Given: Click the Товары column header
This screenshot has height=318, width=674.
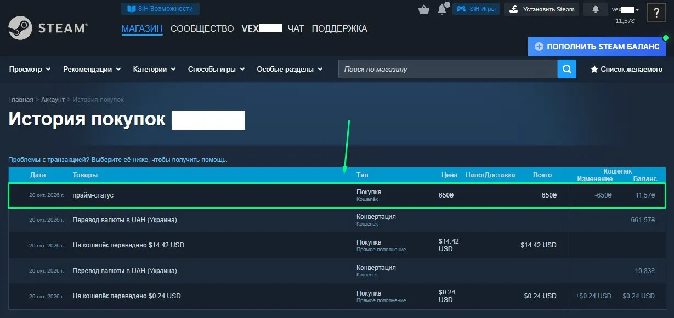Looking at the screenshot, I should pos(85,175).
